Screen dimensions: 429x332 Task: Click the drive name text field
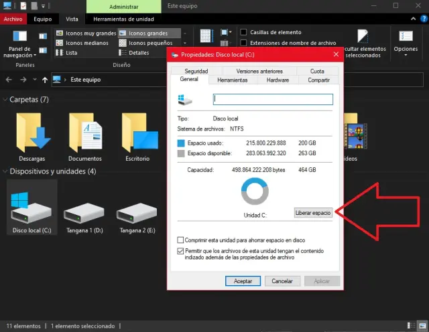tap(272, 99)
